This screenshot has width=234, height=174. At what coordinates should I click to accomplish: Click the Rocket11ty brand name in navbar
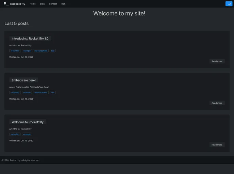pyautogui.click(x=18, y=4)
